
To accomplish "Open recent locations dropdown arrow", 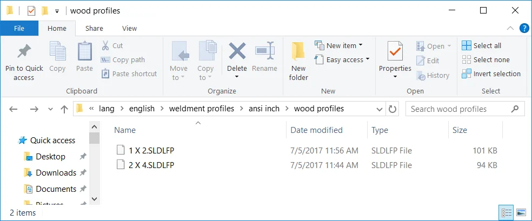I will coord(51,109).
